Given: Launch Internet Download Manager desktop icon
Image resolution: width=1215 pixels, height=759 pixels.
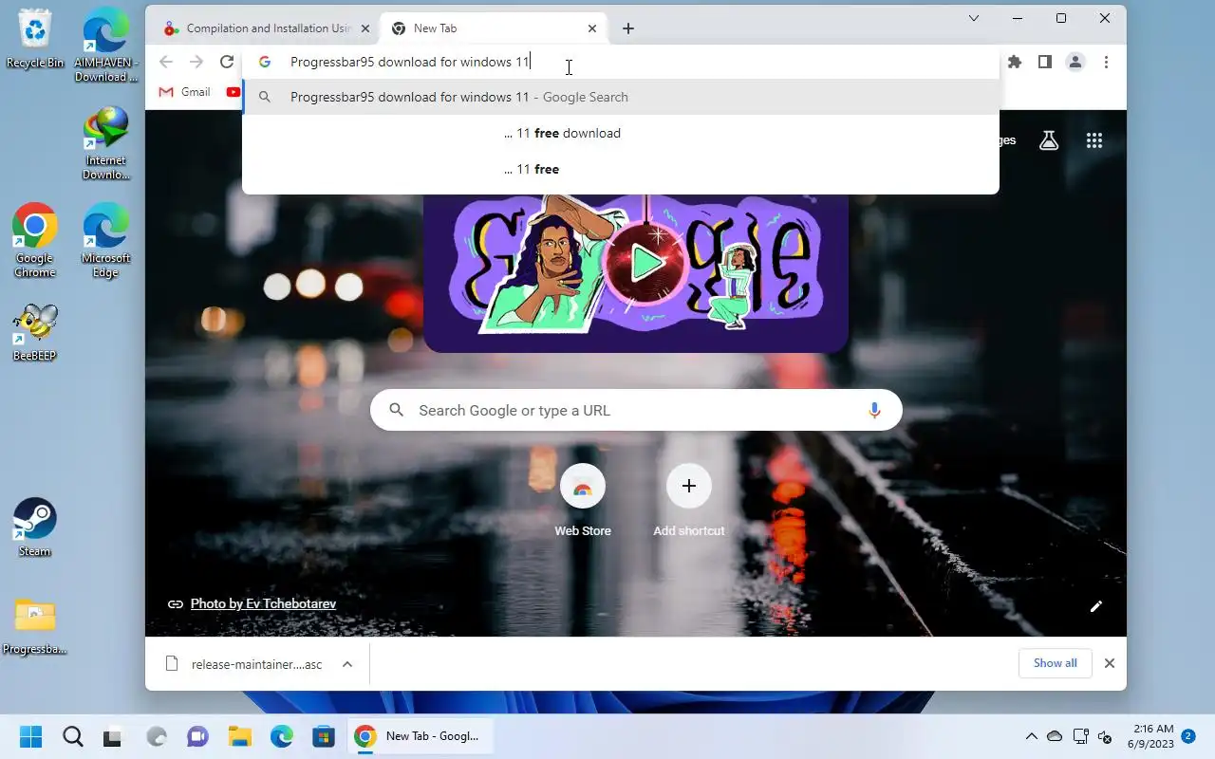Looking at the screenshot, I should (x=105, y=143).
